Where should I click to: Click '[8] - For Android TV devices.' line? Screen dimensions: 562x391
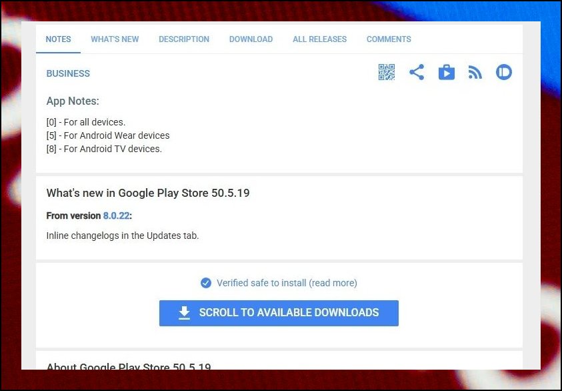click(x=104, y=149)
